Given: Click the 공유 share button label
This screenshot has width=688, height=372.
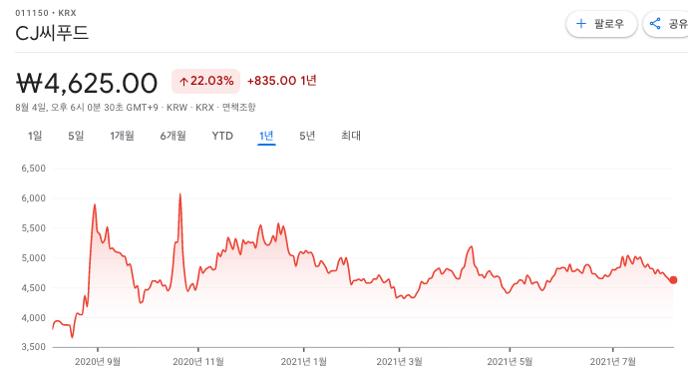Looking at the screenshot, I should [x=678, y=24].
